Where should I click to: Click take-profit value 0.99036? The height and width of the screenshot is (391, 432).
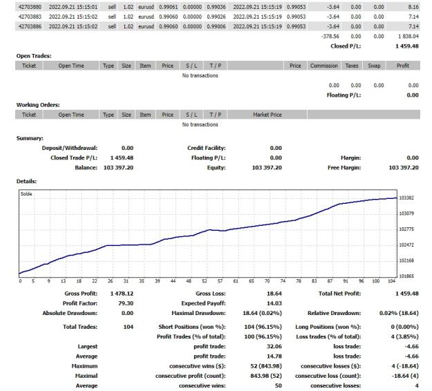point(216,7)
